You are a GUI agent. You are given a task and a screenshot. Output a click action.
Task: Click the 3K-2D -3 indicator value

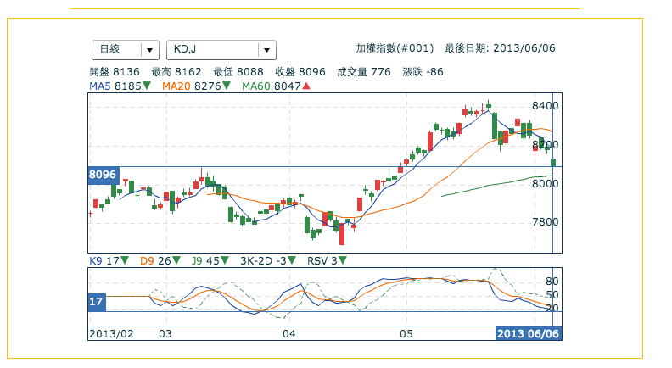[x=263, y=260]
